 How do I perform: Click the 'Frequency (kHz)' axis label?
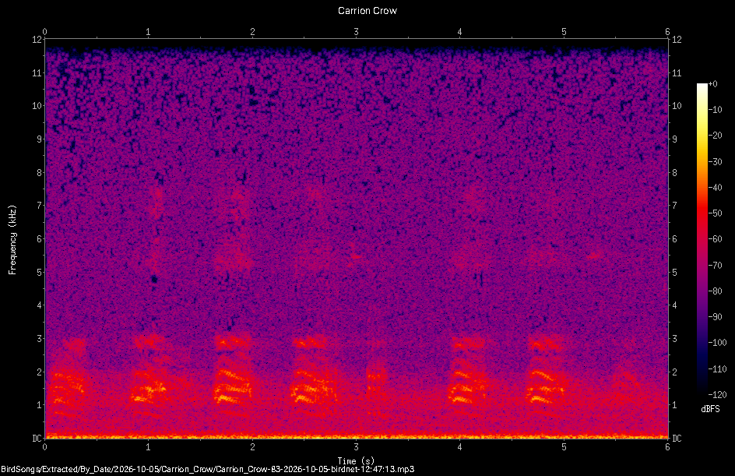coord(12,240)
